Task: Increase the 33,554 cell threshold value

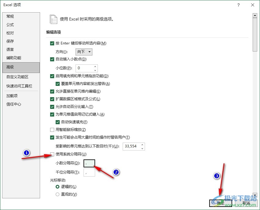Action: click(142, 145)
